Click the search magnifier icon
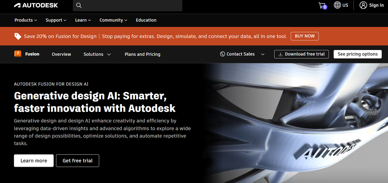Viewport: 388px width, 183px height. point(79,5)
